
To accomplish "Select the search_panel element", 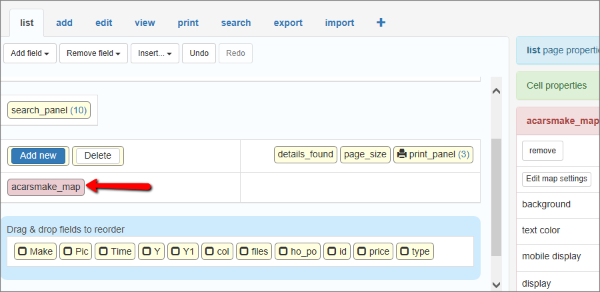I will 49,110.
